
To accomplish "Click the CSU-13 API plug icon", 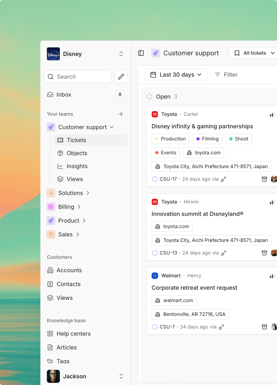I will (224, 253).
